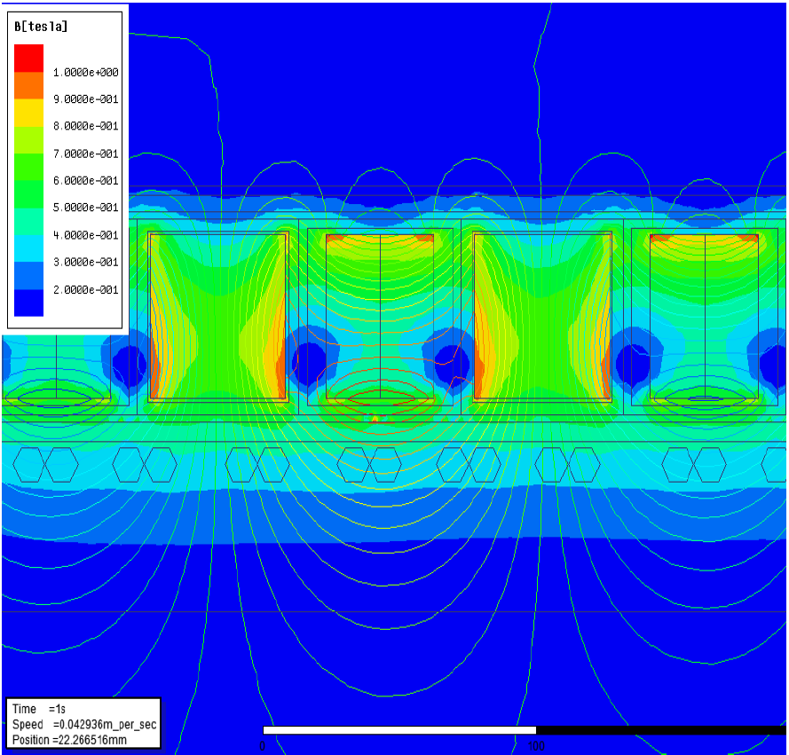
Task: Click the white segment of scale bar
Action: coord(399,730)
